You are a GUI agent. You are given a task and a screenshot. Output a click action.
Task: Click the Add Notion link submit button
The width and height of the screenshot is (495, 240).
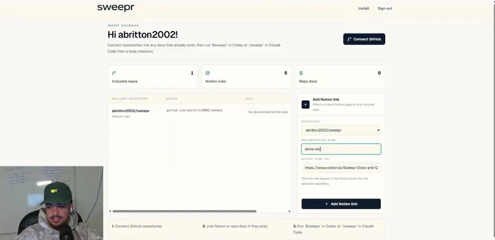tap(341, 204)
